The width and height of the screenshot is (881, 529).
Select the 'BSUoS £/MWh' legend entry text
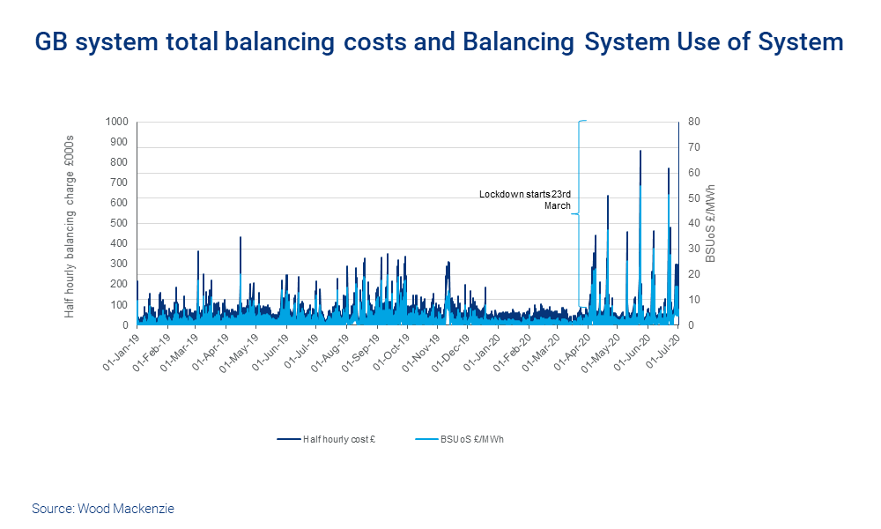[x=478, y=438]
